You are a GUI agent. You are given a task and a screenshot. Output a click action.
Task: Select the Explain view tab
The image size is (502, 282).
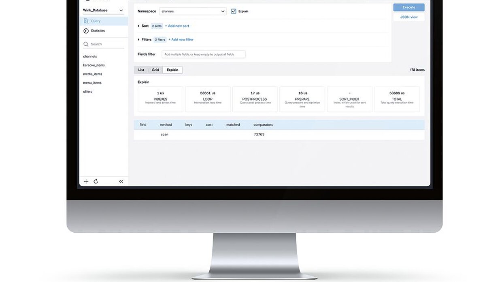tap(172, 70)
